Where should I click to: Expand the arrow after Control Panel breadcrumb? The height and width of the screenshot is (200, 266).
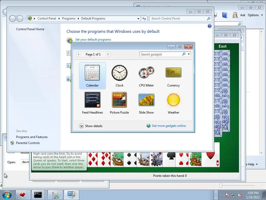coord(59,18)
